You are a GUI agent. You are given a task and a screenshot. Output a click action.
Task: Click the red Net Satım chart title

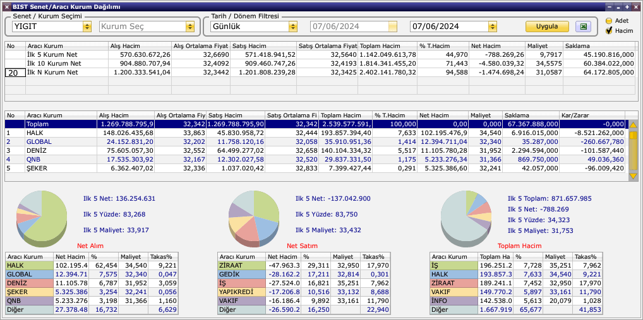pos(302,246)
